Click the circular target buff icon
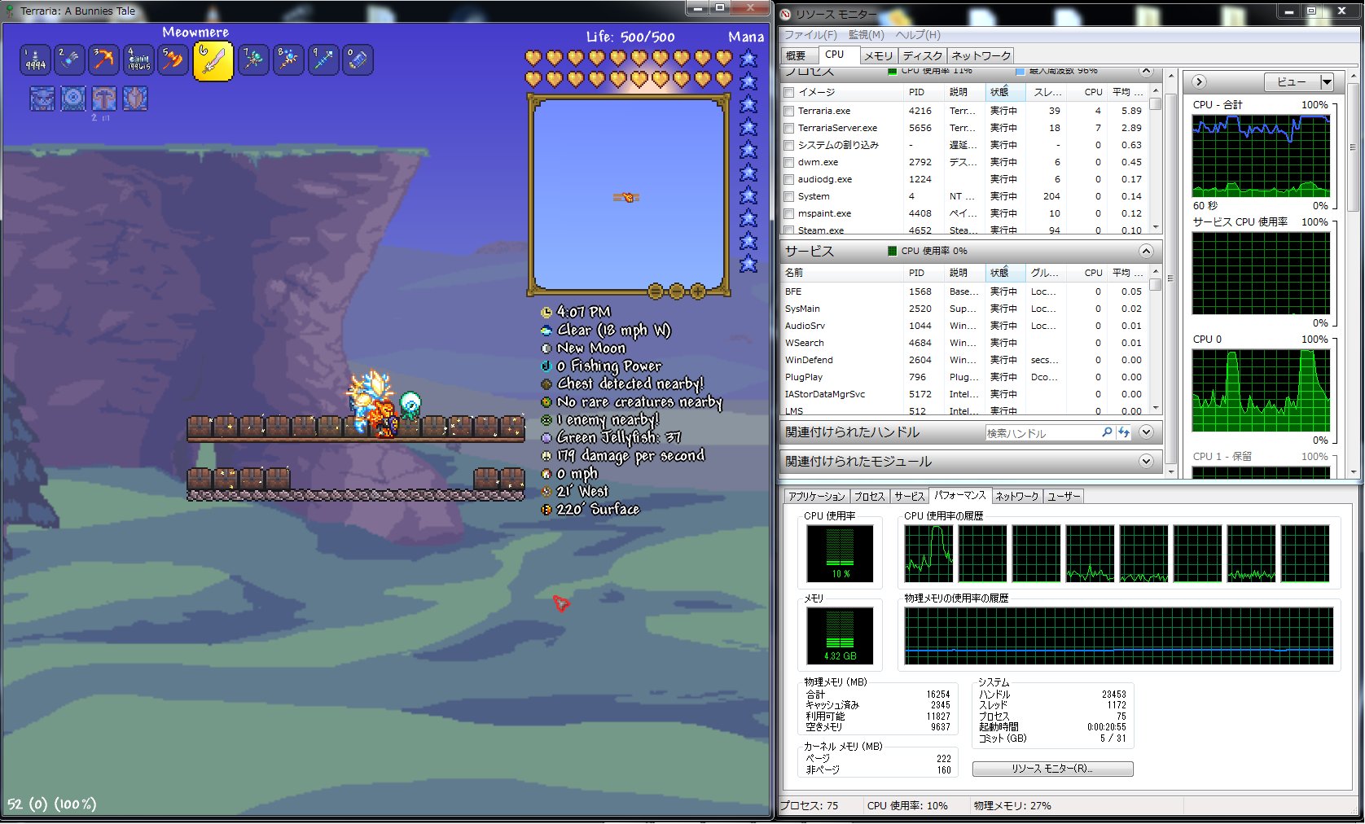The height and width of the screenshot is (824, 1365). 73,99
